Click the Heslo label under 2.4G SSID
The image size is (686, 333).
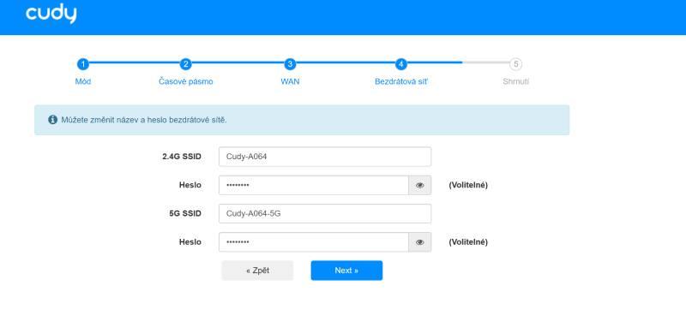click(190, 185)
